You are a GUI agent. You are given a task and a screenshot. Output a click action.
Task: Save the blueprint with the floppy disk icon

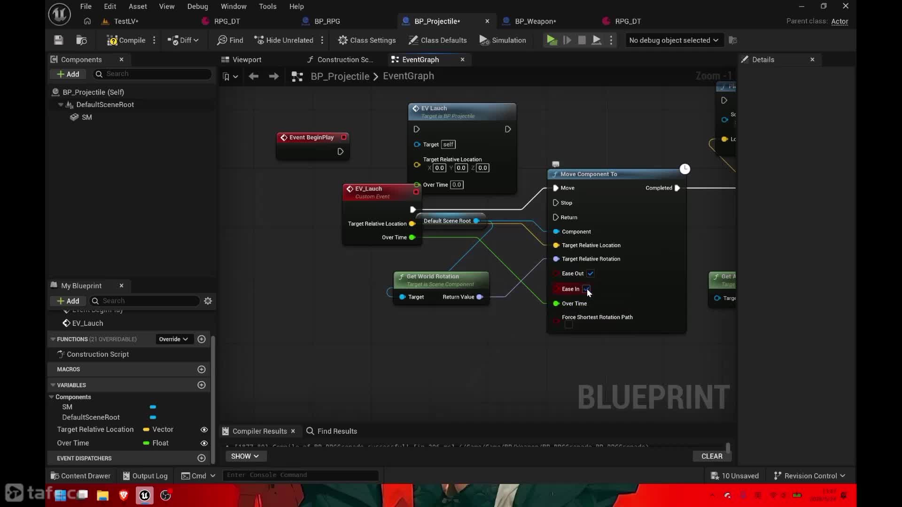(x=58, y=40)
